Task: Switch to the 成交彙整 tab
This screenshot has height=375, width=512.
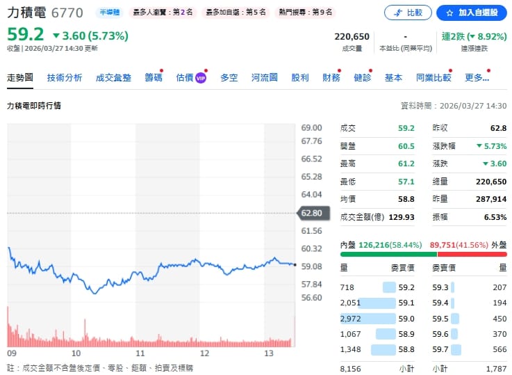Action: 113,78
